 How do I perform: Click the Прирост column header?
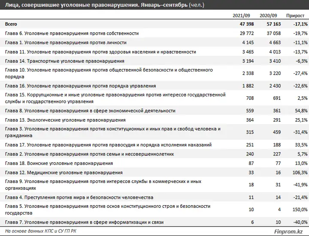pos(295,16)
